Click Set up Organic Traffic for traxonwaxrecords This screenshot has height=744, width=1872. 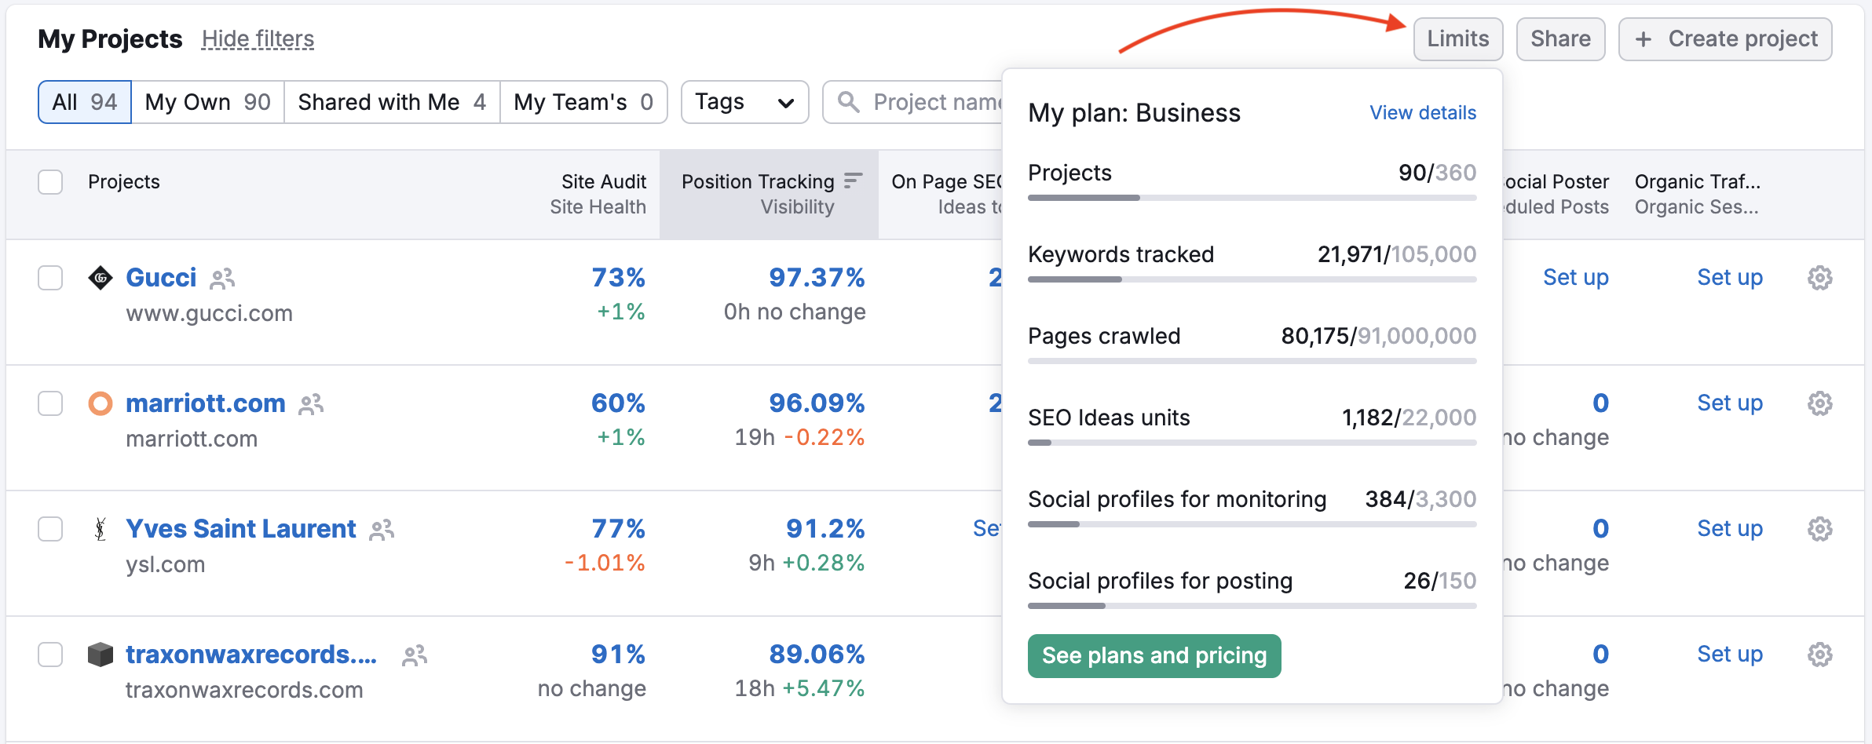[1730, 655]
